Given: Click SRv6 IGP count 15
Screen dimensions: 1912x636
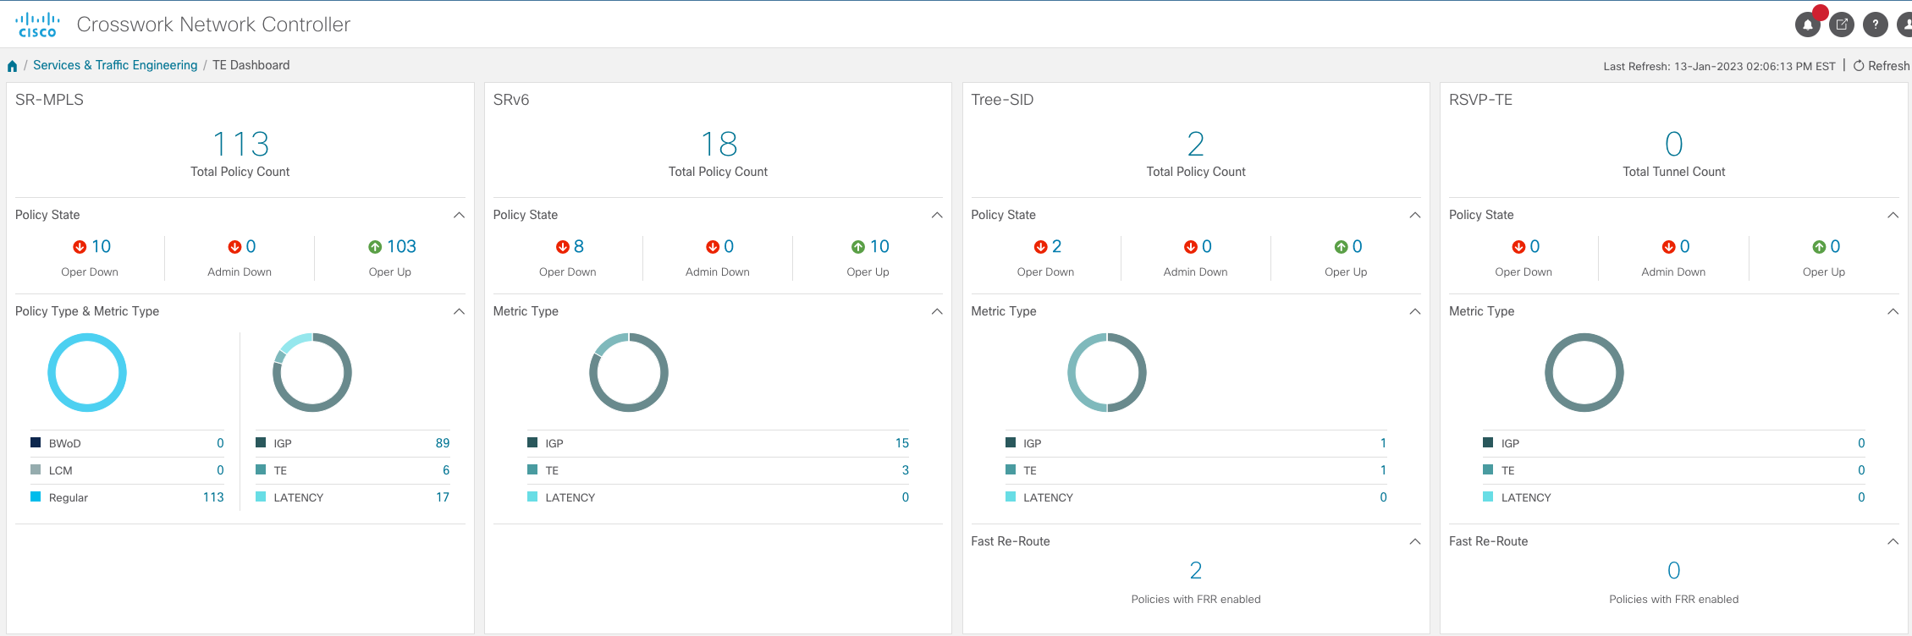Looking at the screenshot, I should tap(901, 443).
